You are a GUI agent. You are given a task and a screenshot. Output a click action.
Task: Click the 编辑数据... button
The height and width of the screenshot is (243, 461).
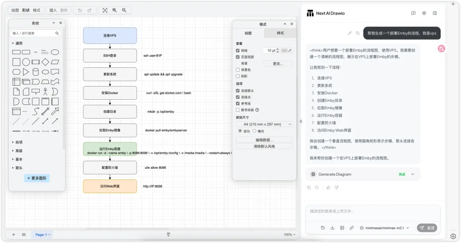point(264,140)
